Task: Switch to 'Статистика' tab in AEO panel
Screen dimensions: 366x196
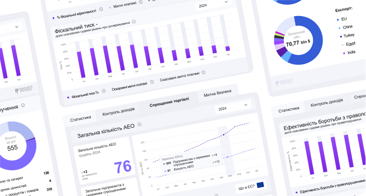Action: [x=81, y=118]
